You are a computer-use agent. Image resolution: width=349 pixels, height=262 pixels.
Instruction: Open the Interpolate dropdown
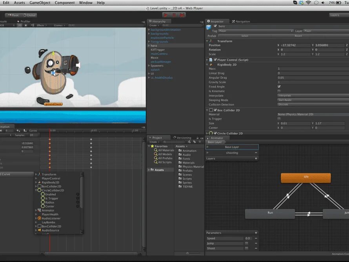click(x=313, y=95)
